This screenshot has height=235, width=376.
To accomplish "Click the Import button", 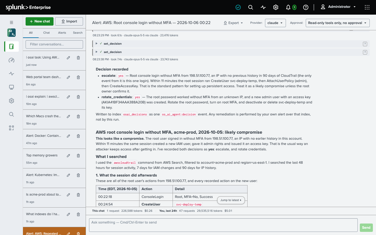I will [69, 21].
